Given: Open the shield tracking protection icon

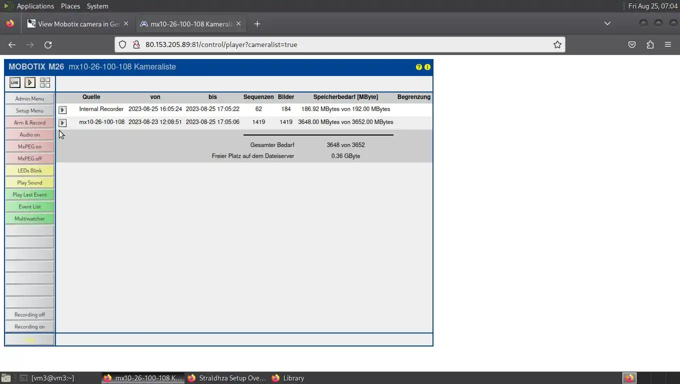Looking at the screenshot, I should 122,44.
